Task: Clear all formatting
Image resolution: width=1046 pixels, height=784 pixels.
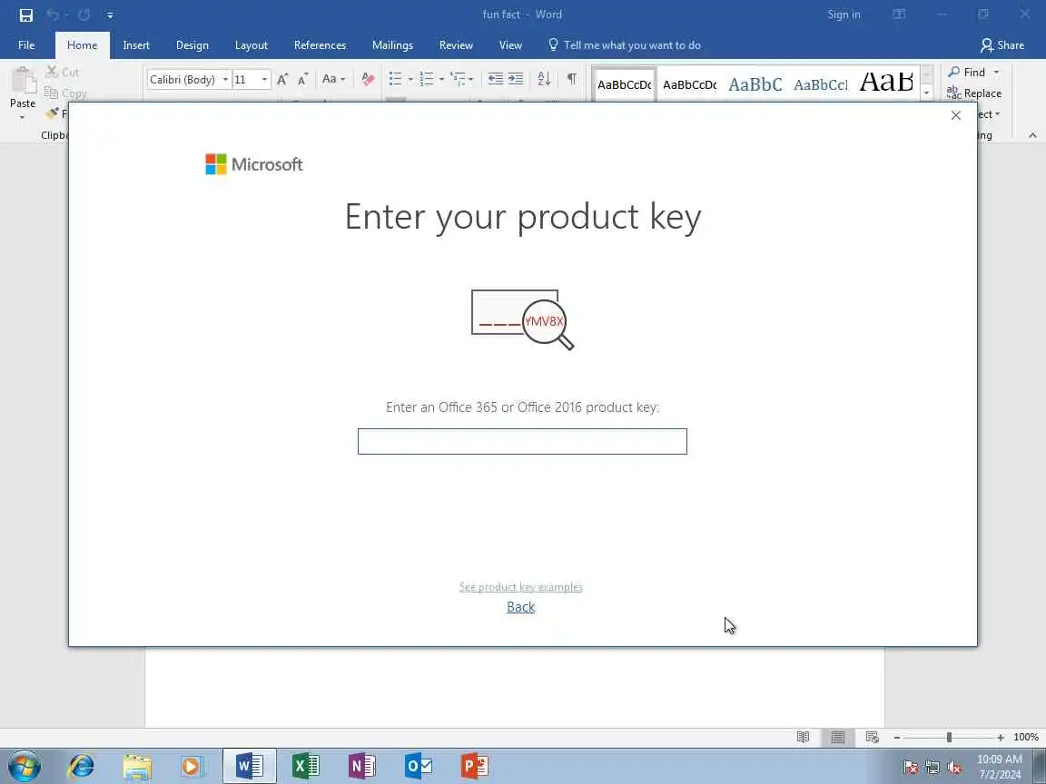Action: tap(368, 79)
